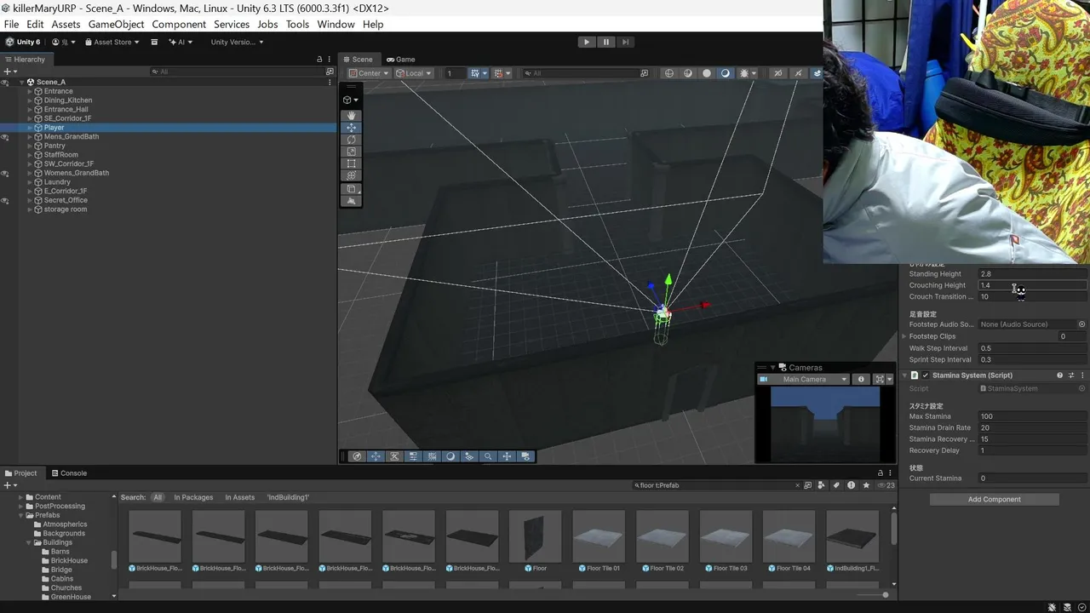Select the Hand view tool
The height and width of the screenshot is (613, 1090).
351,116
